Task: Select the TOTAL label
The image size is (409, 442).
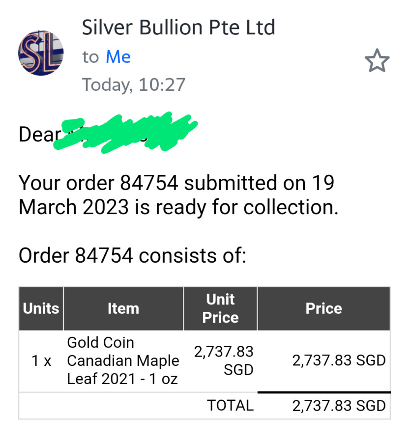Action: click(230, 406)
